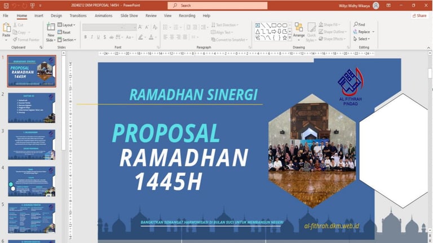This screenshot has height=243, width=433.
Task: Select slide 3 thumbnail
Action: [32, 145]
